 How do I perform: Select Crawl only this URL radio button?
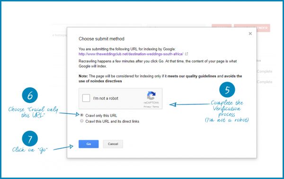point(82,115)
